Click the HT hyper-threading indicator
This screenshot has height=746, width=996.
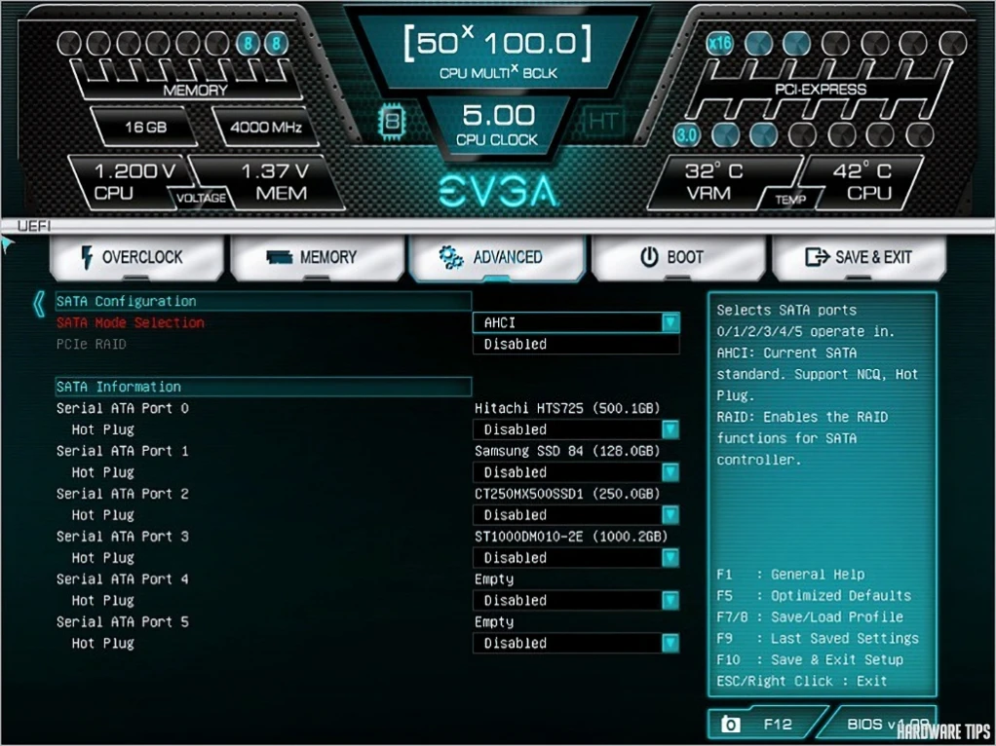[x=603, y=121]
